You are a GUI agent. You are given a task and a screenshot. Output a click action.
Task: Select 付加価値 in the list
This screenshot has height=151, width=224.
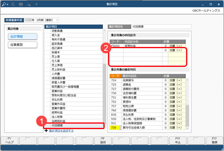74,125
